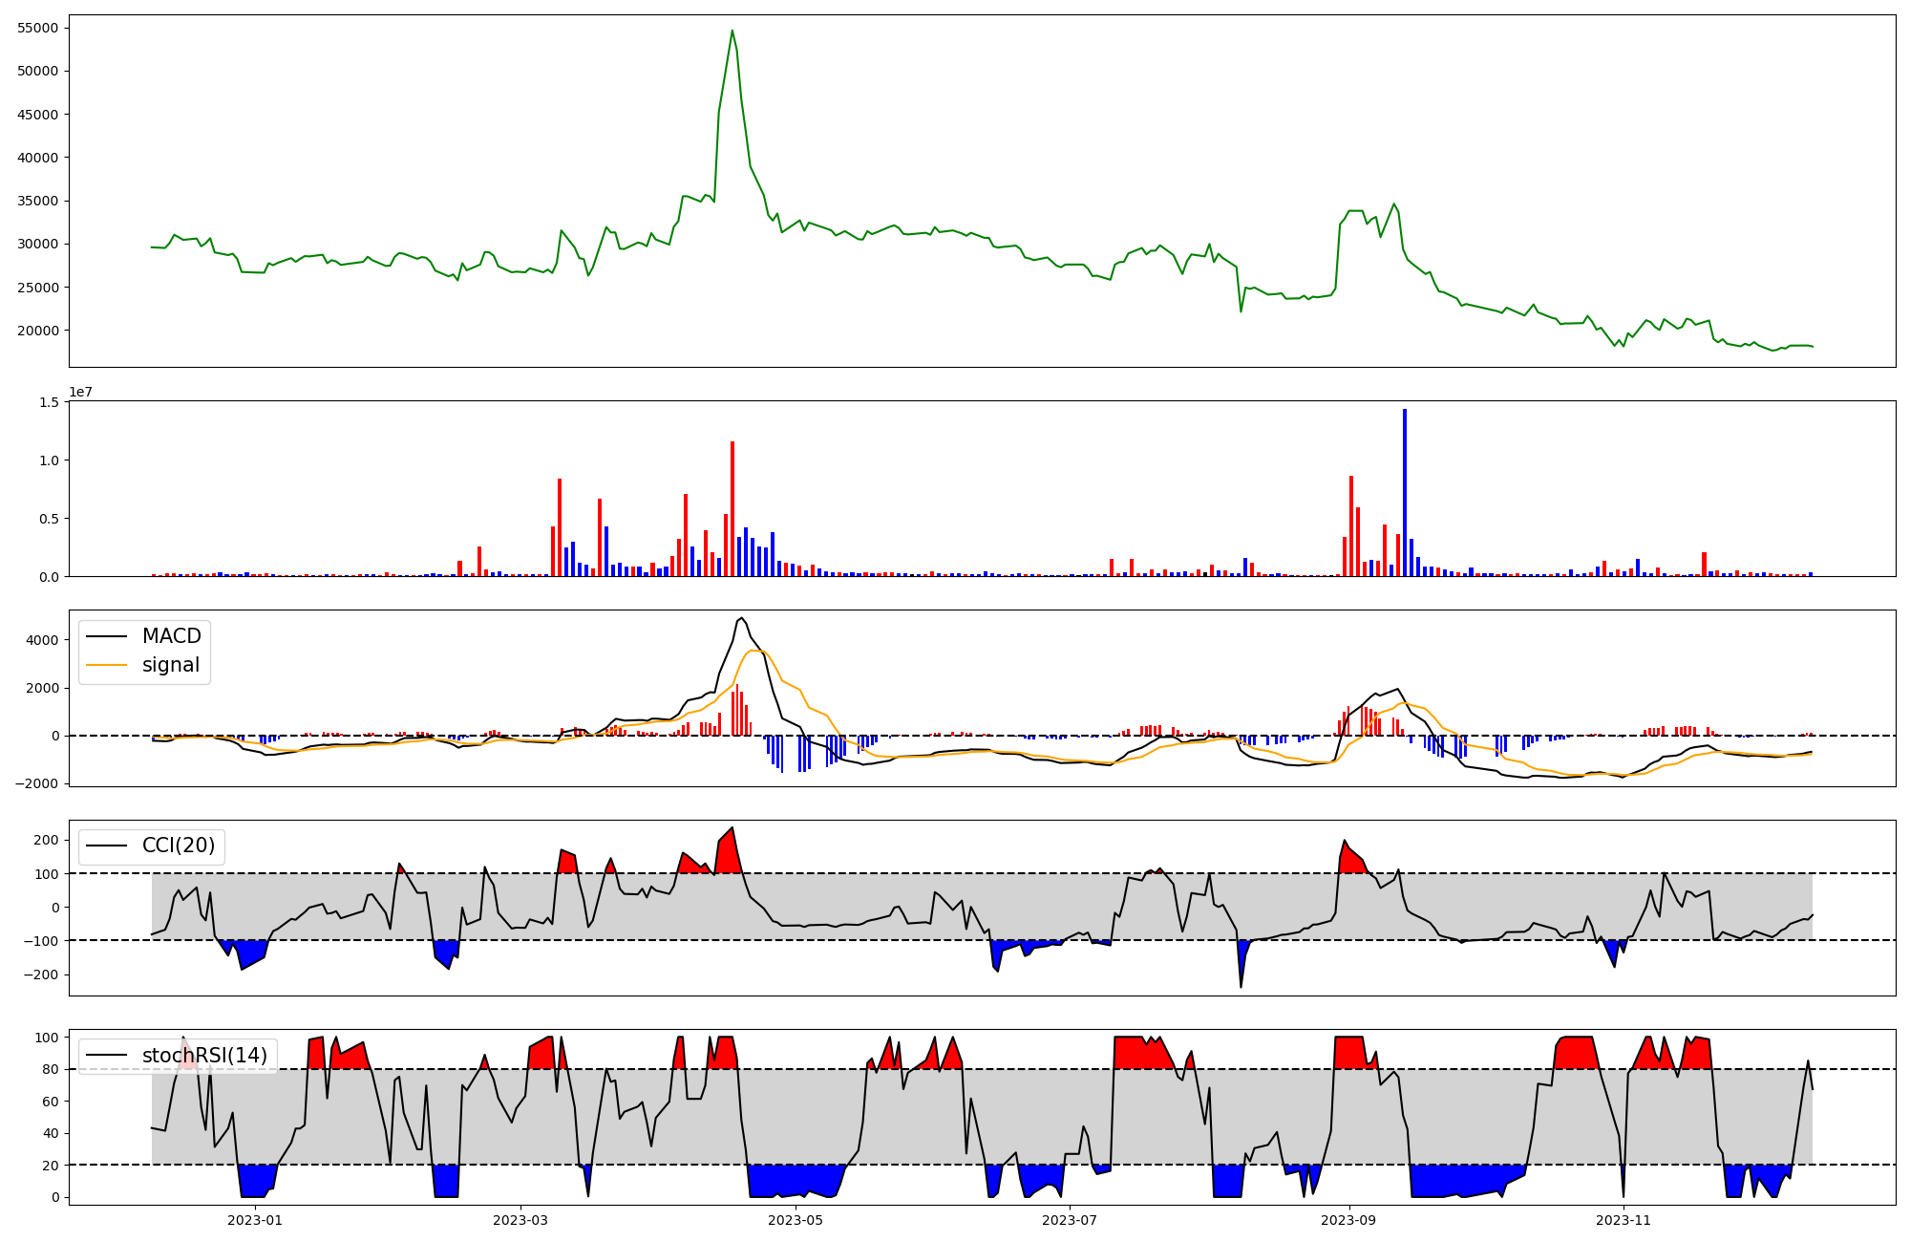Click the 2023-11 date tick label
Screen dimensions: 1910x1242
1623,1220
